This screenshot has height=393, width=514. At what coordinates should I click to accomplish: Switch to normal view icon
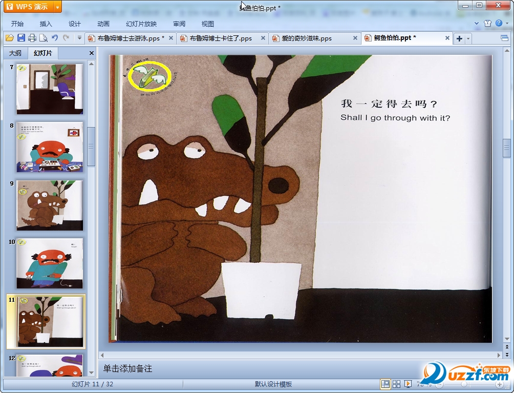pyautogui.click(x=385, y=384)
